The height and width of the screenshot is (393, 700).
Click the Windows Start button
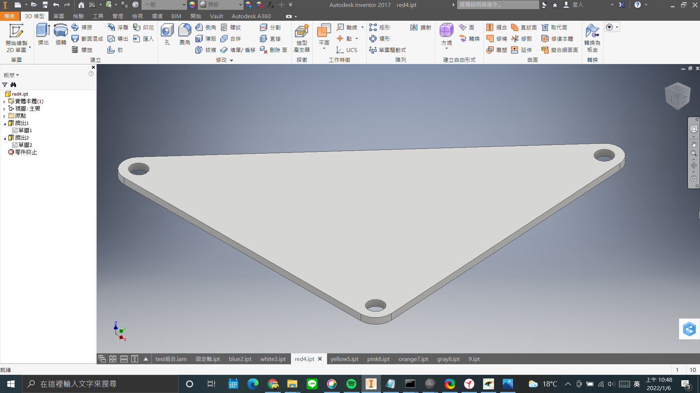tap(11, 384)
